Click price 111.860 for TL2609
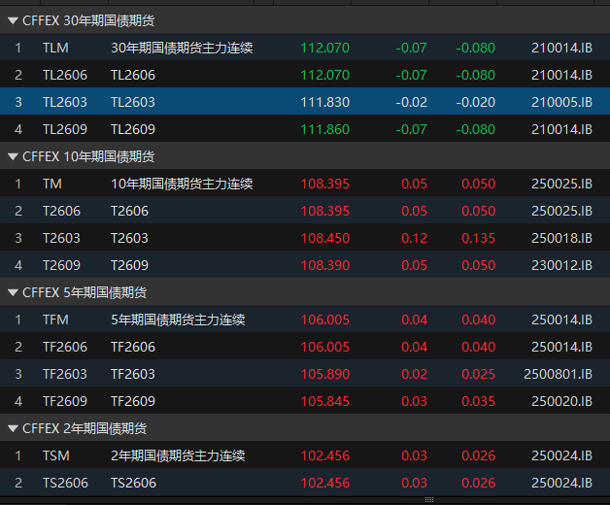The width and height of the screenshot is (610, 505). pos(325,129)
